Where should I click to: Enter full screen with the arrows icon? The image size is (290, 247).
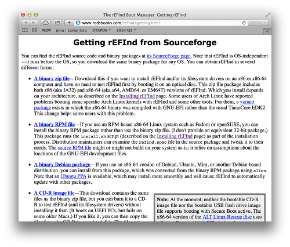point(268,15)
